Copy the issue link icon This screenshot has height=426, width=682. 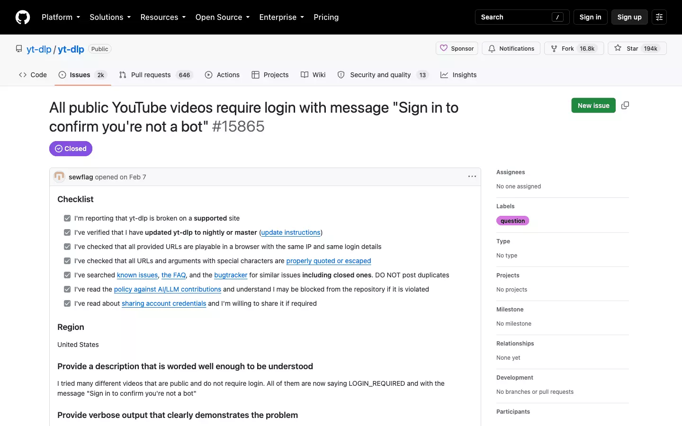click(x=625, y=106)
